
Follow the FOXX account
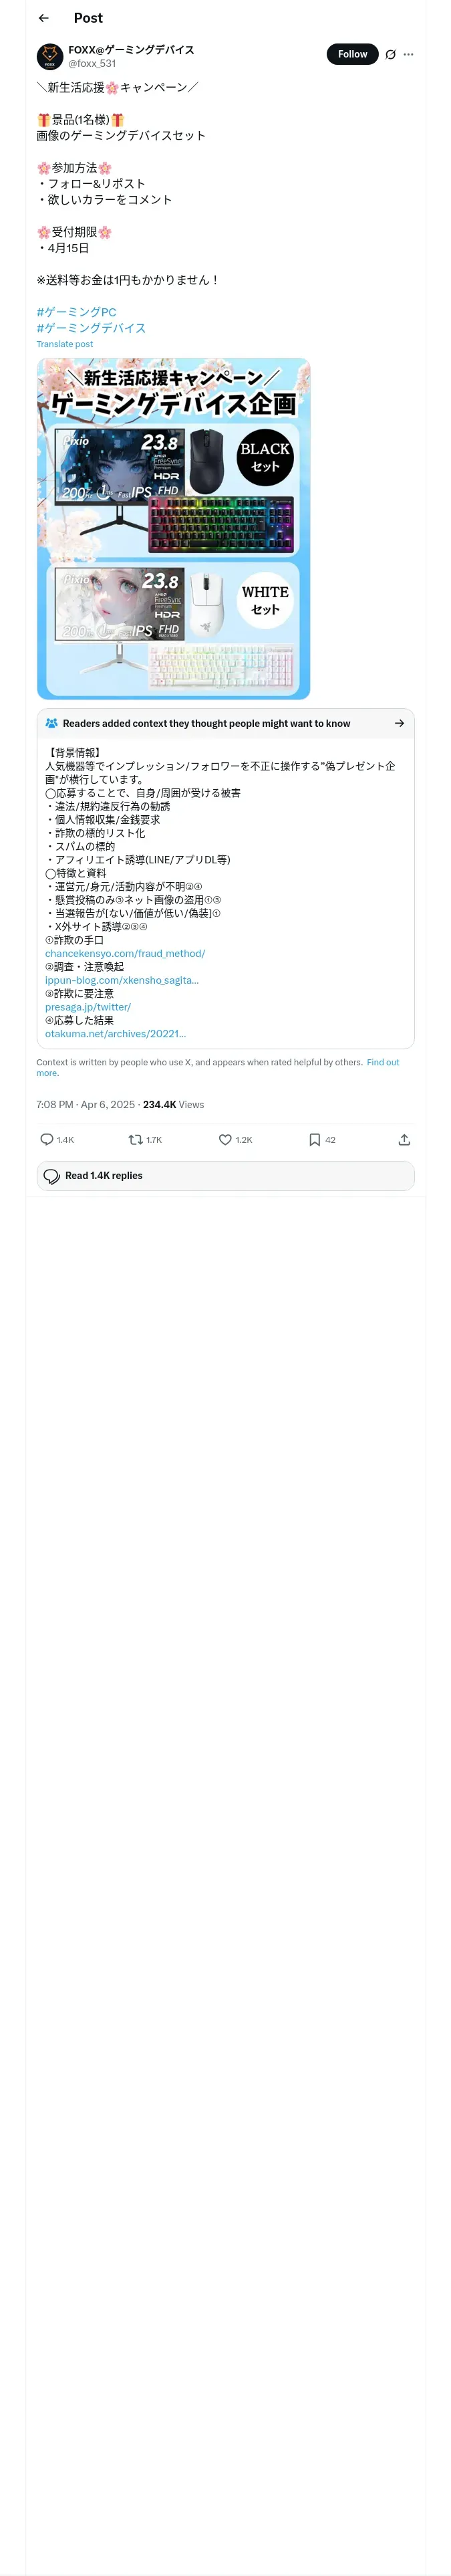tap(352, 54)
